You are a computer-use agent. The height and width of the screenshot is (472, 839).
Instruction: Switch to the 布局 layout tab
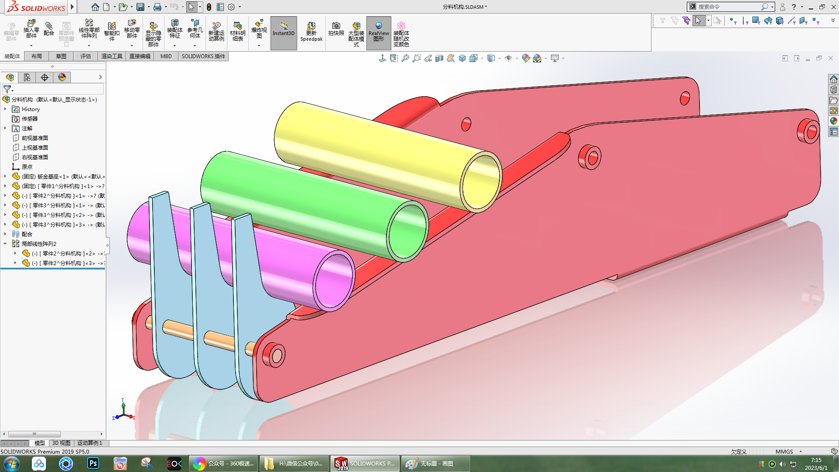37,56
